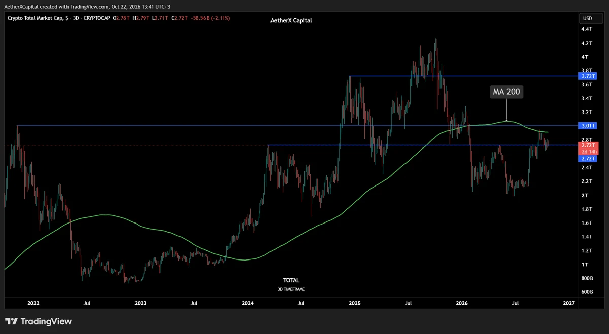Click the 4.2T price axis label
This screenshot has height=334, width=609.
coord(586,43)
